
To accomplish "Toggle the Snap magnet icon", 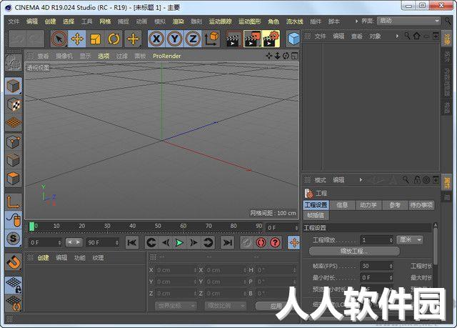I will point(14,262).
